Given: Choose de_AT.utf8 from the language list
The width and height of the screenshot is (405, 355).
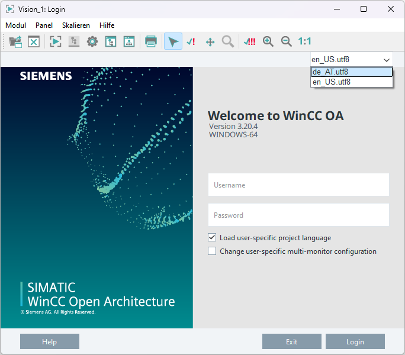Looking at the screenshot, I should tap(351, 72).
